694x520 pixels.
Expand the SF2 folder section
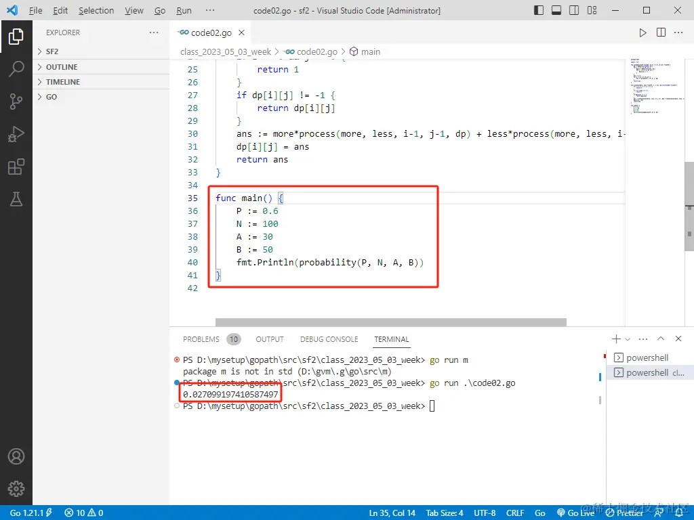(x=101, y=51)
